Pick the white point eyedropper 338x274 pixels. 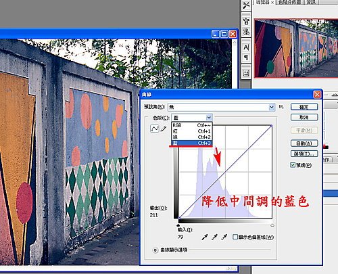pyautogui.click(x=224, y=237)
